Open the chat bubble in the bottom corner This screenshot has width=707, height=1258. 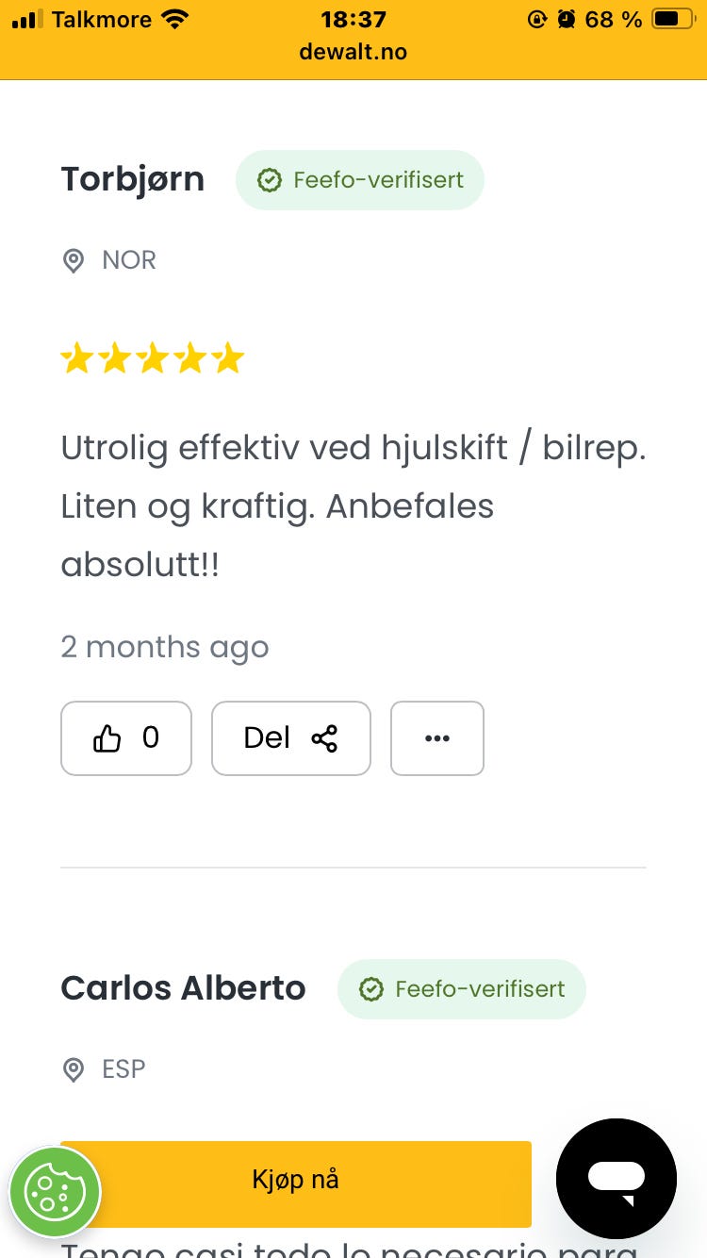[x=617, y=1179]
